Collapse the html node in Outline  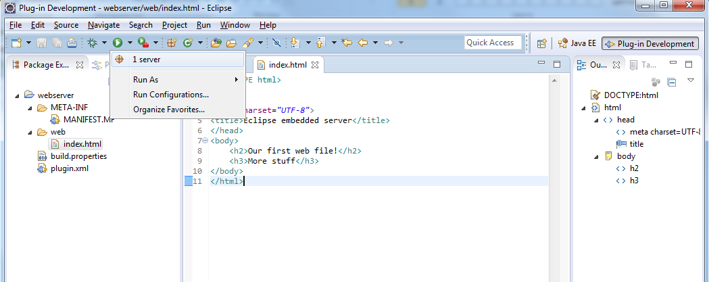tap(584, 108)
